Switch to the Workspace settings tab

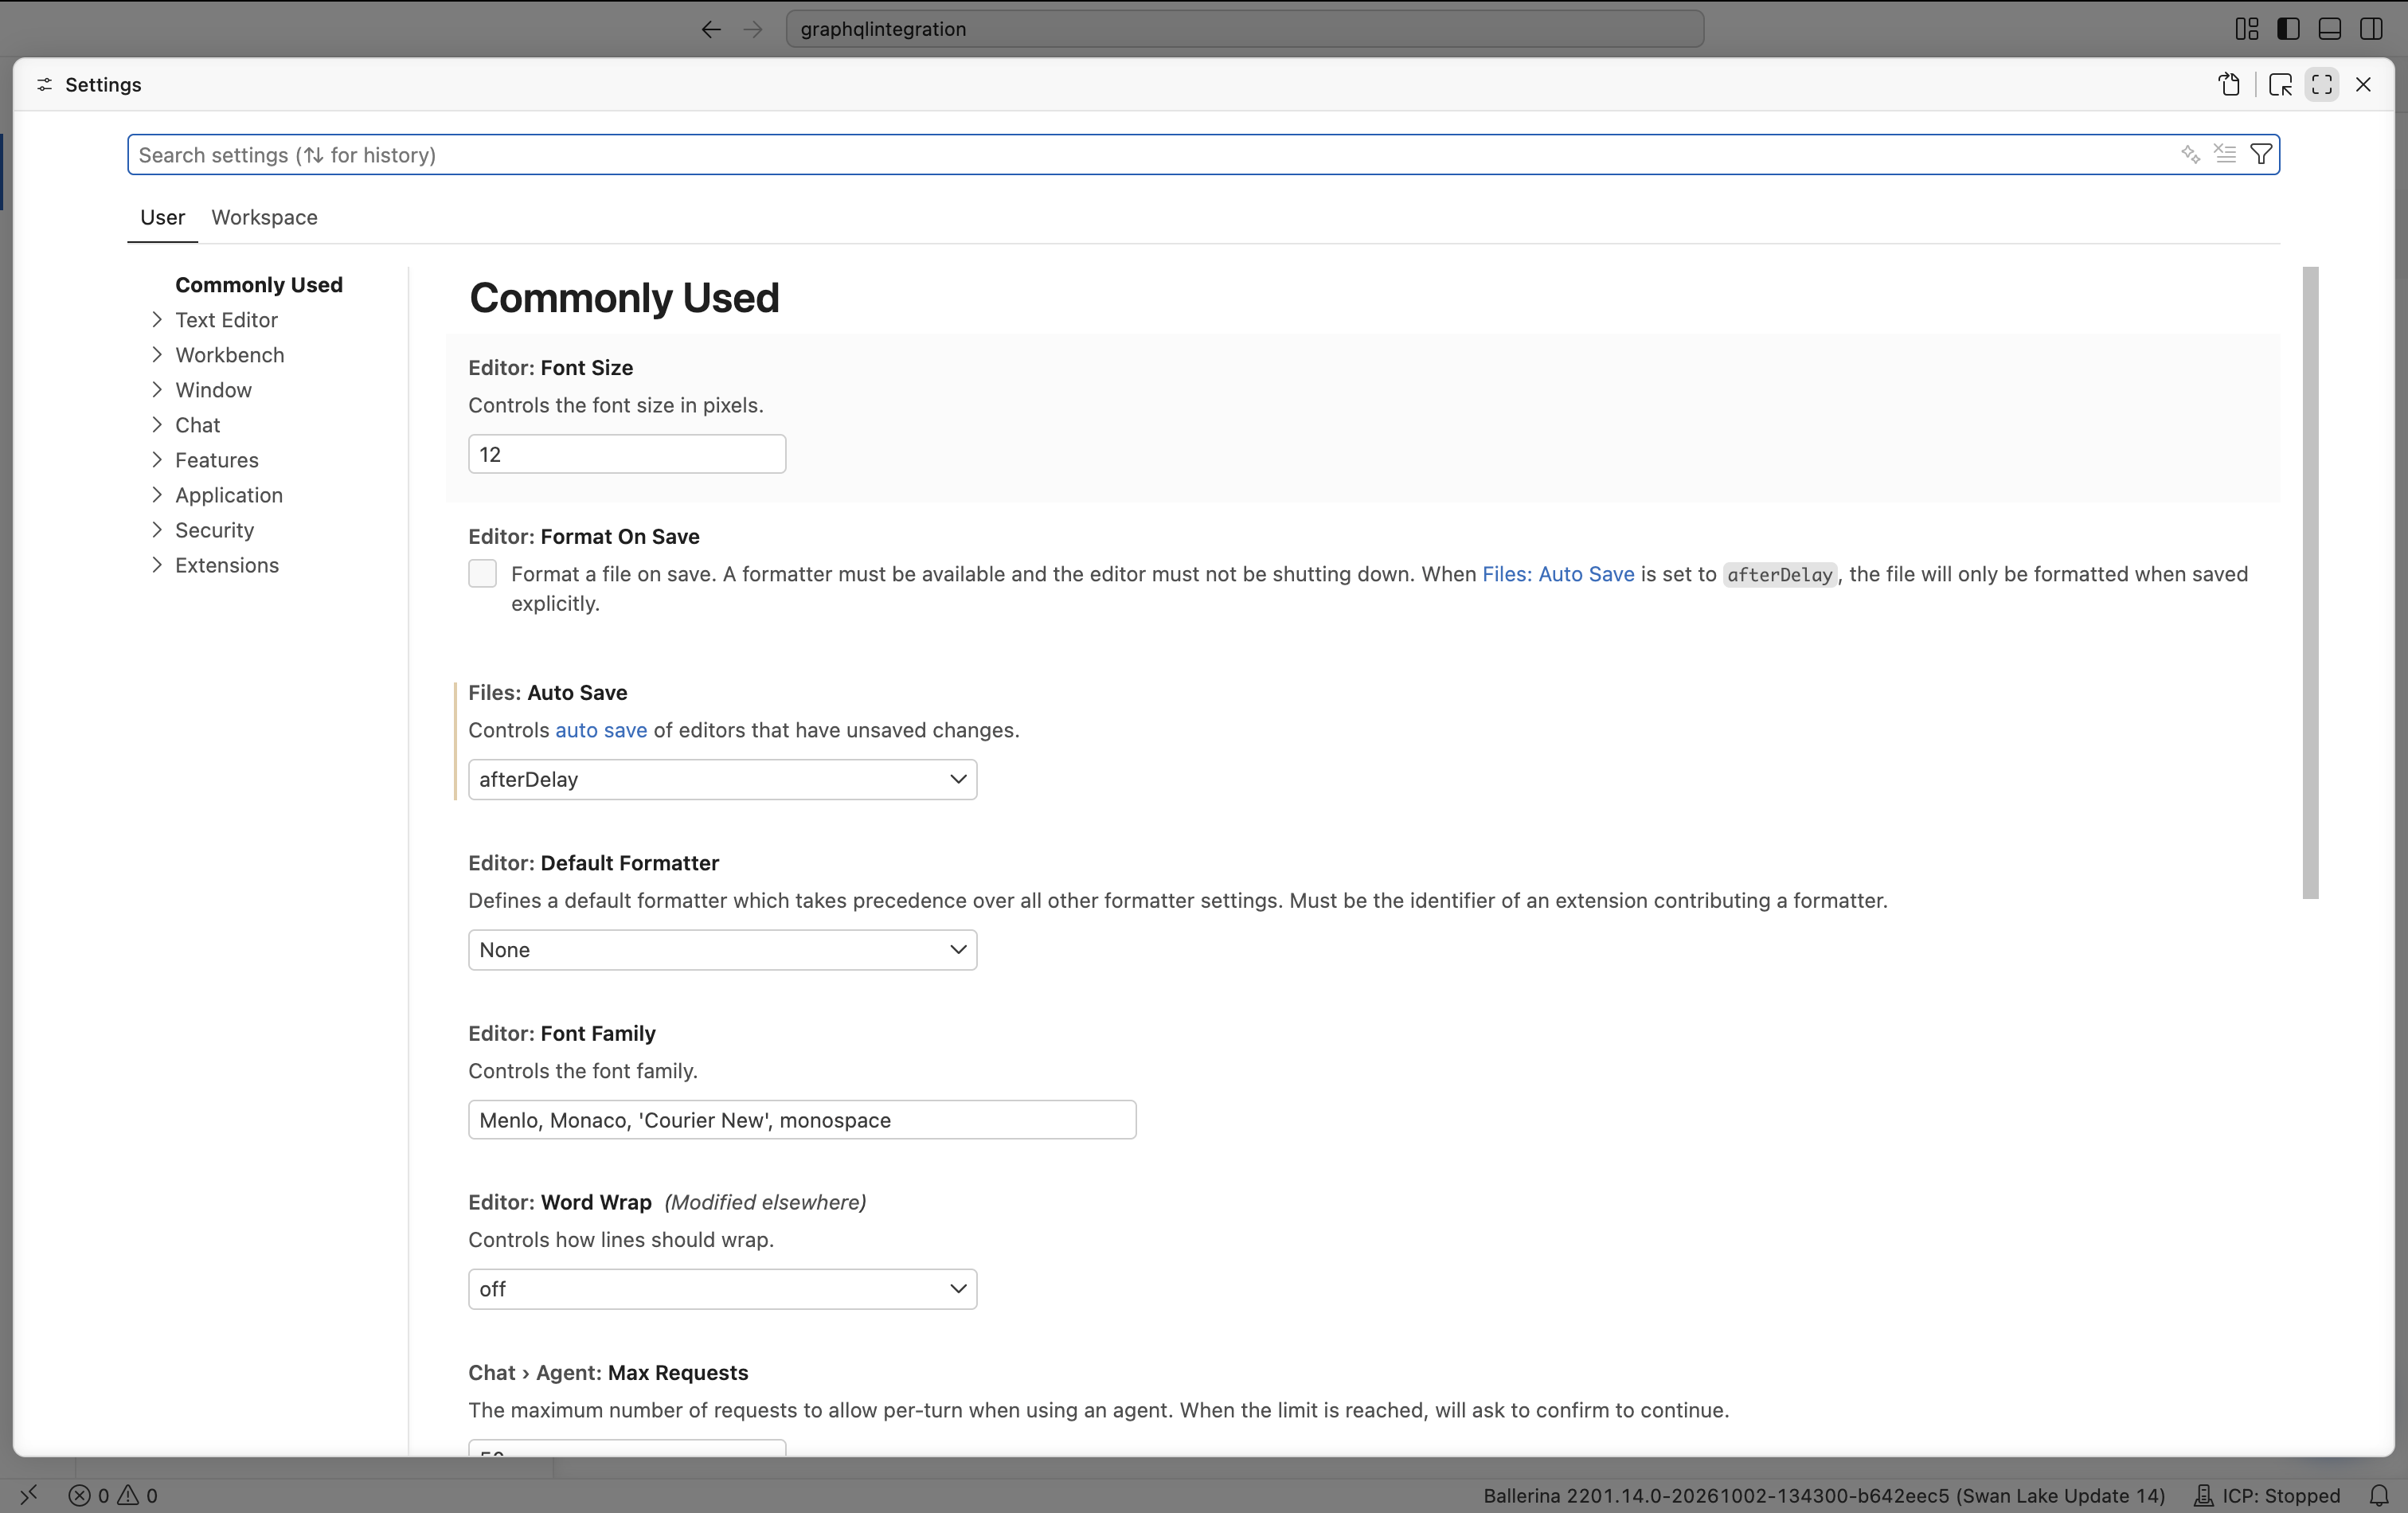tap(264, 217)
